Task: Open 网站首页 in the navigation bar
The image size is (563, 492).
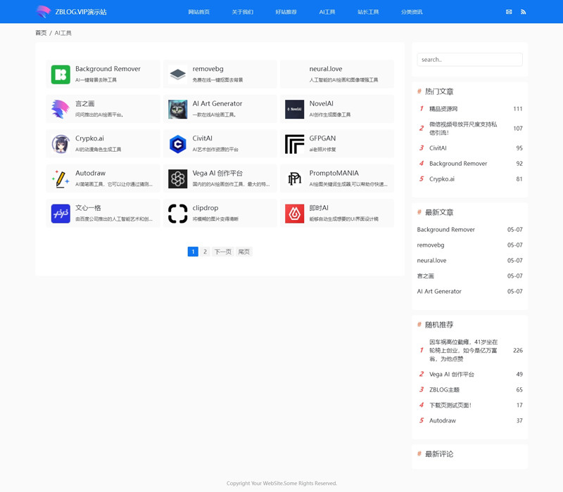Action: pos(199,12)
